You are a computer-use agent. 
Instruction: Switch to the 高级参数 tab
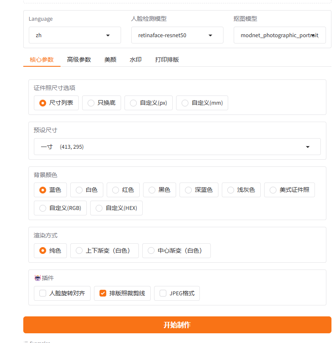pos(79,60)
